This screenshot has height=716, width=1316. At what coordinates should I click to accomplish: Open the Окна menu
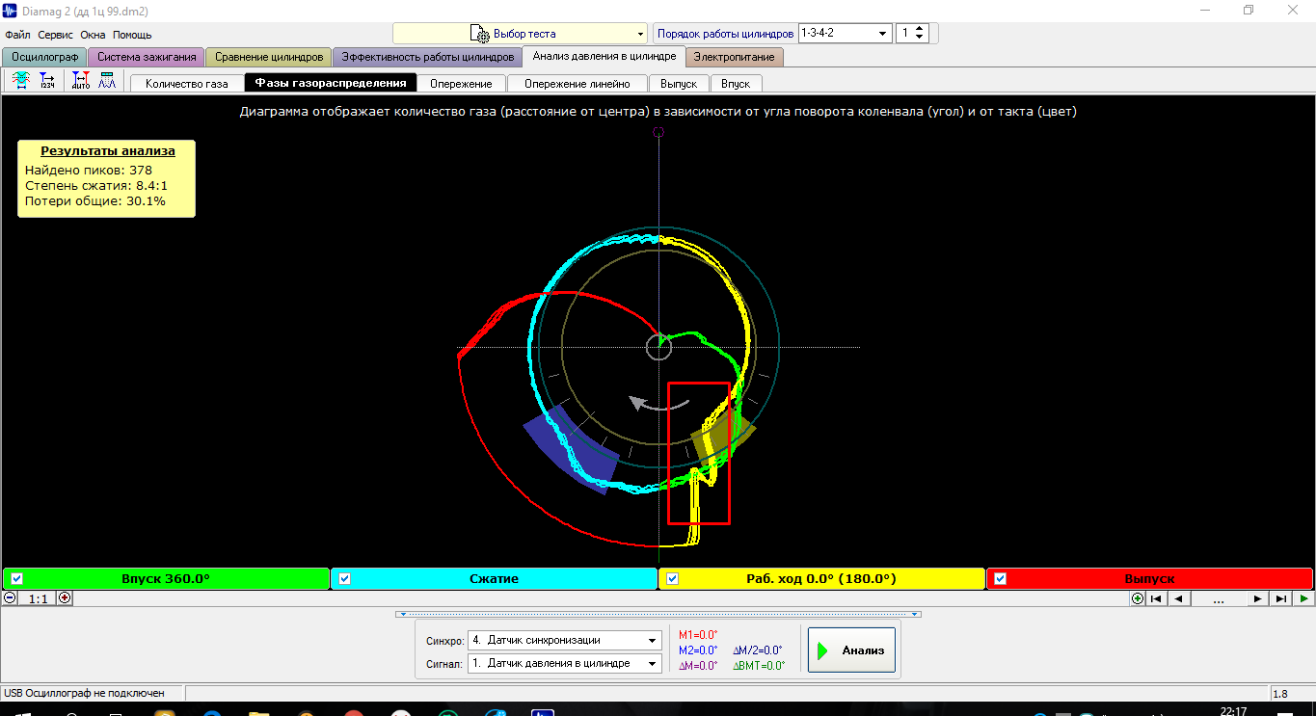(94, 35)
